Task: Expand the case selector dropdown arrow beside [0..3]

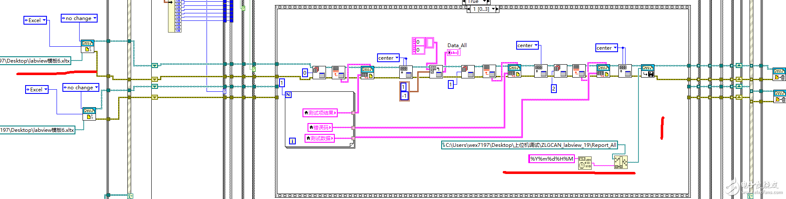Action: pyautogui.click(x=493, y=9)
